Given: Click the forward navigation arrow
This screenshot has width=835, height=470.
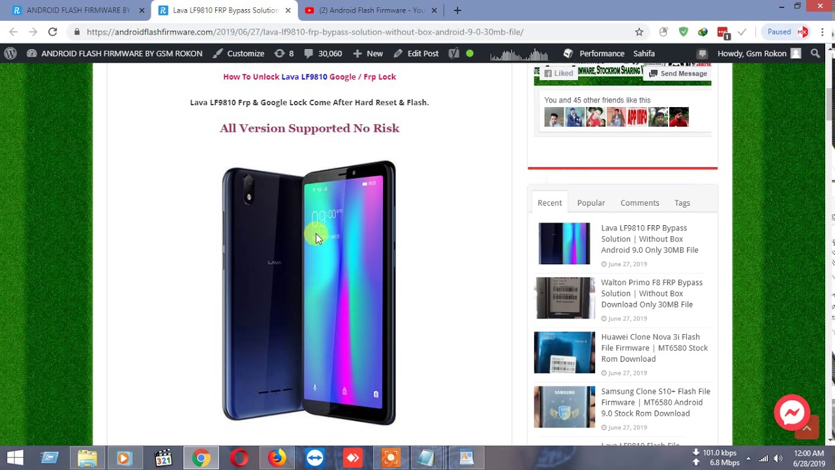Looking at the screenshot, I should click(x=33, y=32).
